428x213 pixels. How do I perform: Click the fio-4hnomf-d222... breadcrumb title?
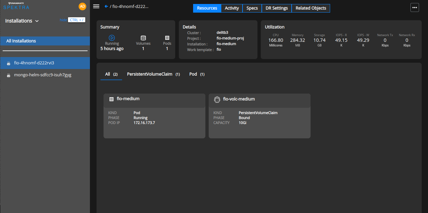click(x=130, y=6)
